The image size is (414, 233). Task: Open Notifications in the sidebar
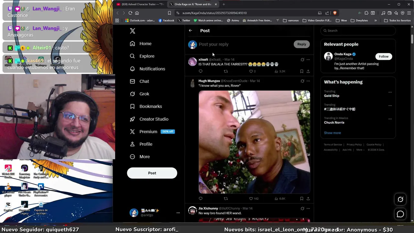coord(147,69)
